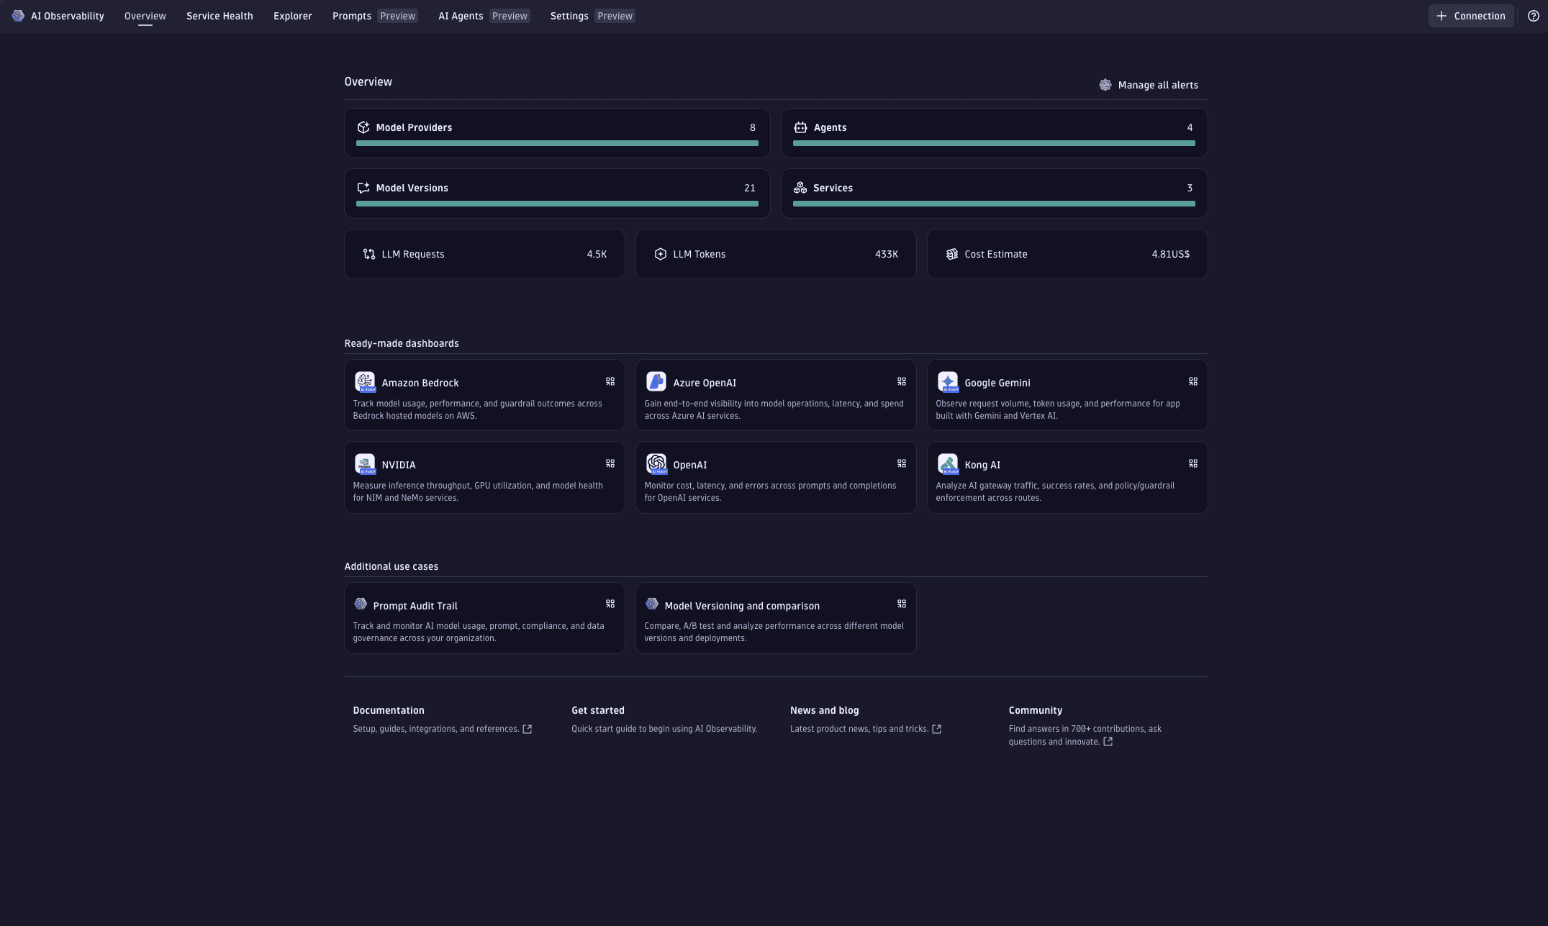This screenshot has width=1548, height=926.
Task: Open dashboard grid icon on NVIDIA card
Action: click(610, 463)
